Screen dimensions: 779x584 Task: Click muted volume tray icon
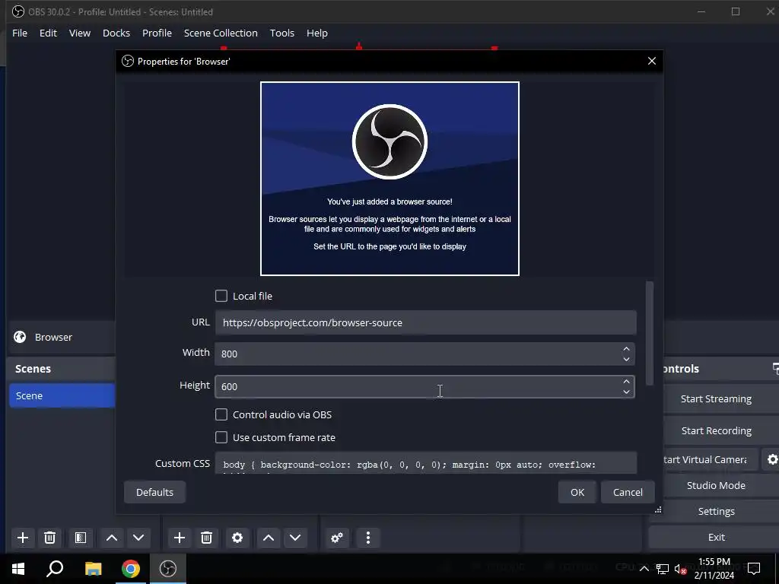tap(681, 569)
